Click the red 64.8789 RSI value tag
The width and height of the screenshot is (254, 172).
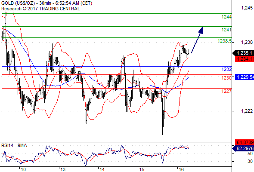tap(245, 142)
